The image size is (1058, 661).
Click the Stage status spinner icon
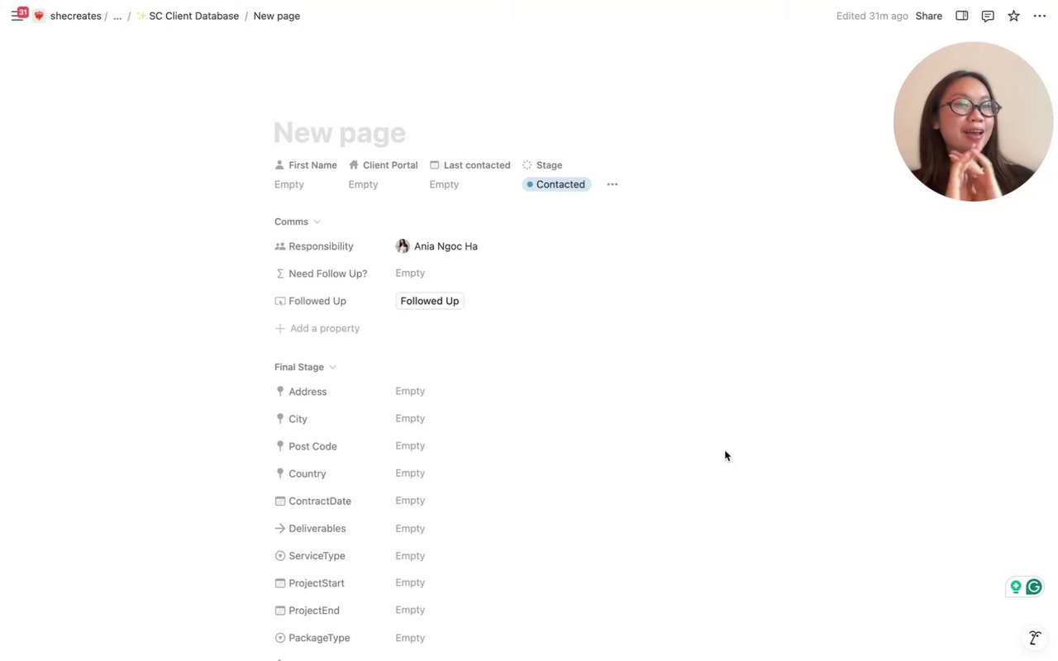tap(527, 165)
